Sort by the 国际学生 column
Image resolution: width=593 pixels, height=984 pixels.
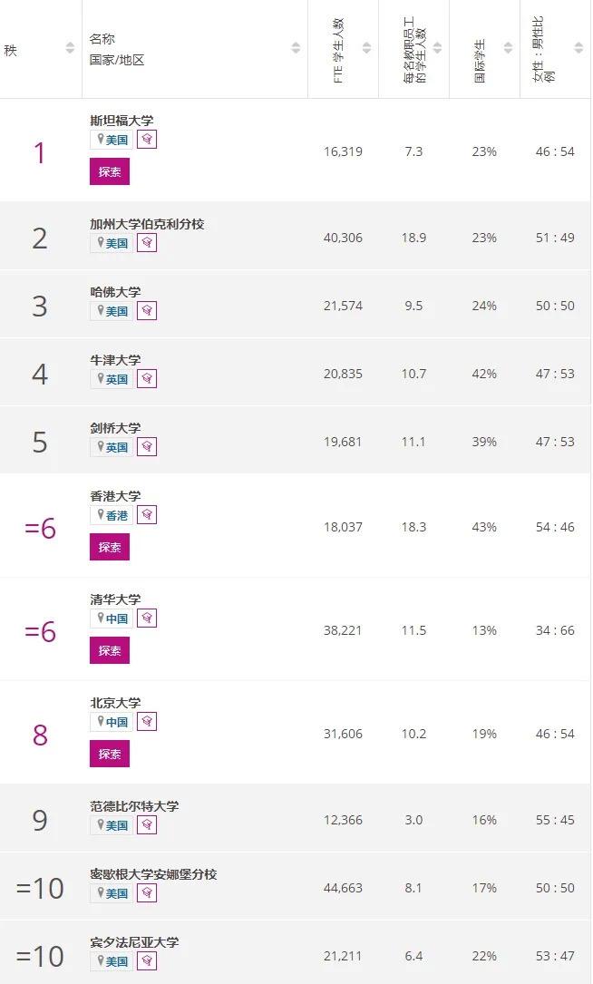click(x=508, y=49)
